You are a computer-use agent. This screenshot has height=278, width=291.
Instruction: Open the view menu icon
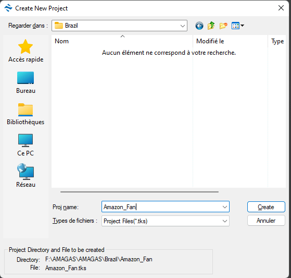click(238, 26)
